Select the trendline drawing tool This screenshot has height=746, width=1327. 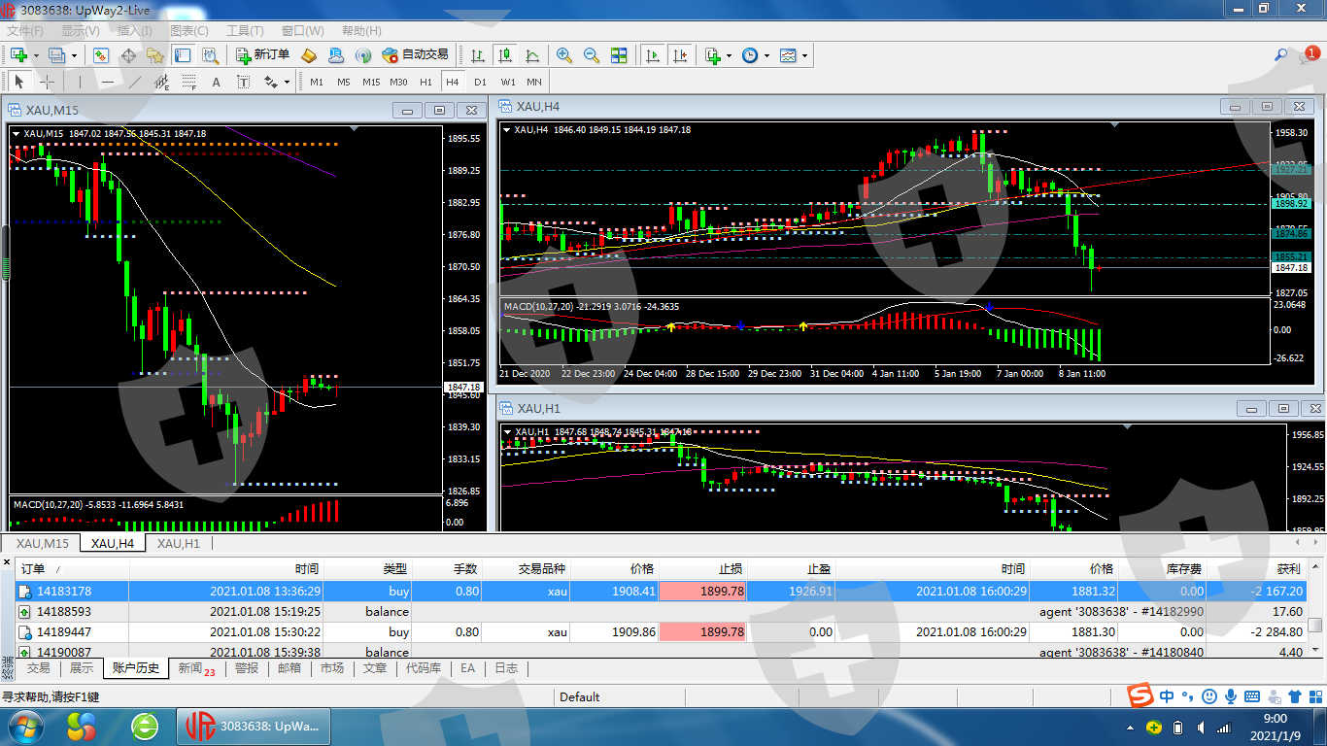pyautogui.click(x=135, y=83)
